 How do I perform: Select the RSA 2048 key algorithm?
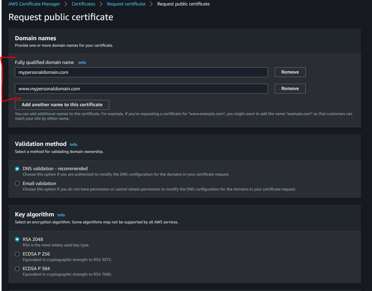pyautogui.click(x=17, y=239)
